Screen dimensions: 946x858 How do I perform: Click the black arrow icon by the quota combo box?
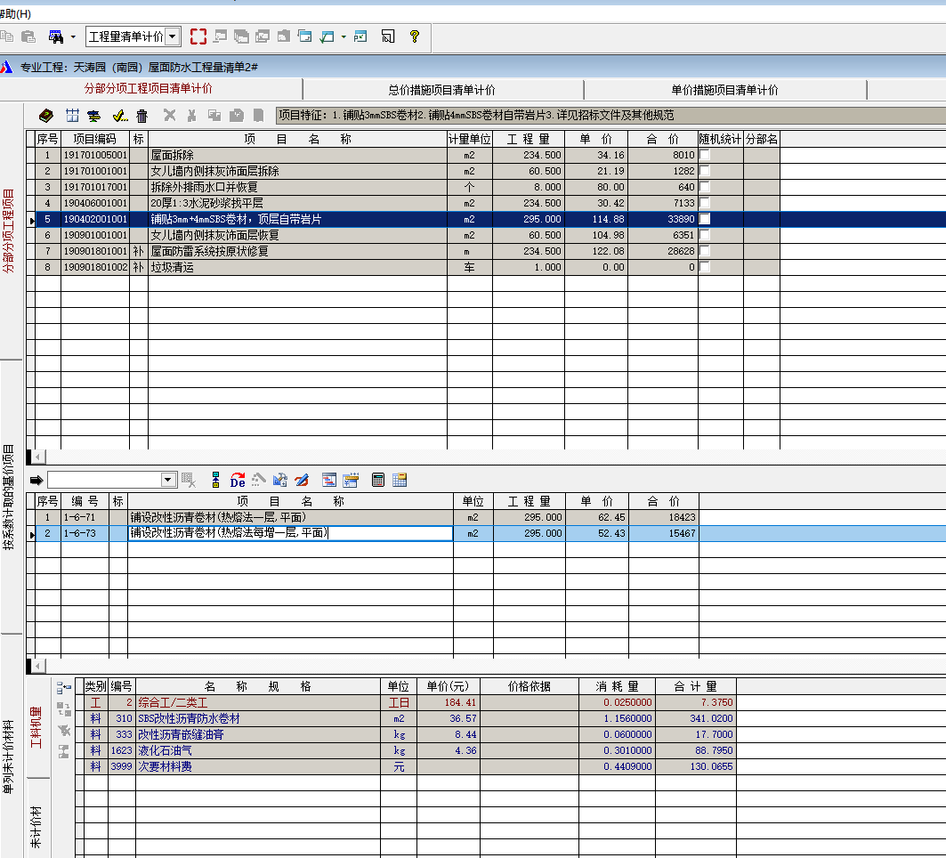pos(36,481)
